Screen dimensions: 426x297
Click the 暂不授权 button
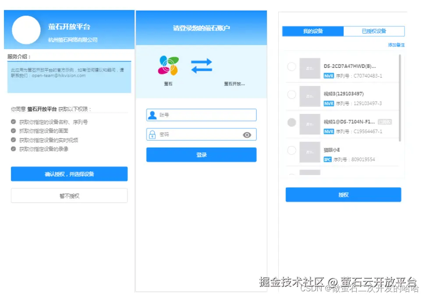(x=69, y=196)
